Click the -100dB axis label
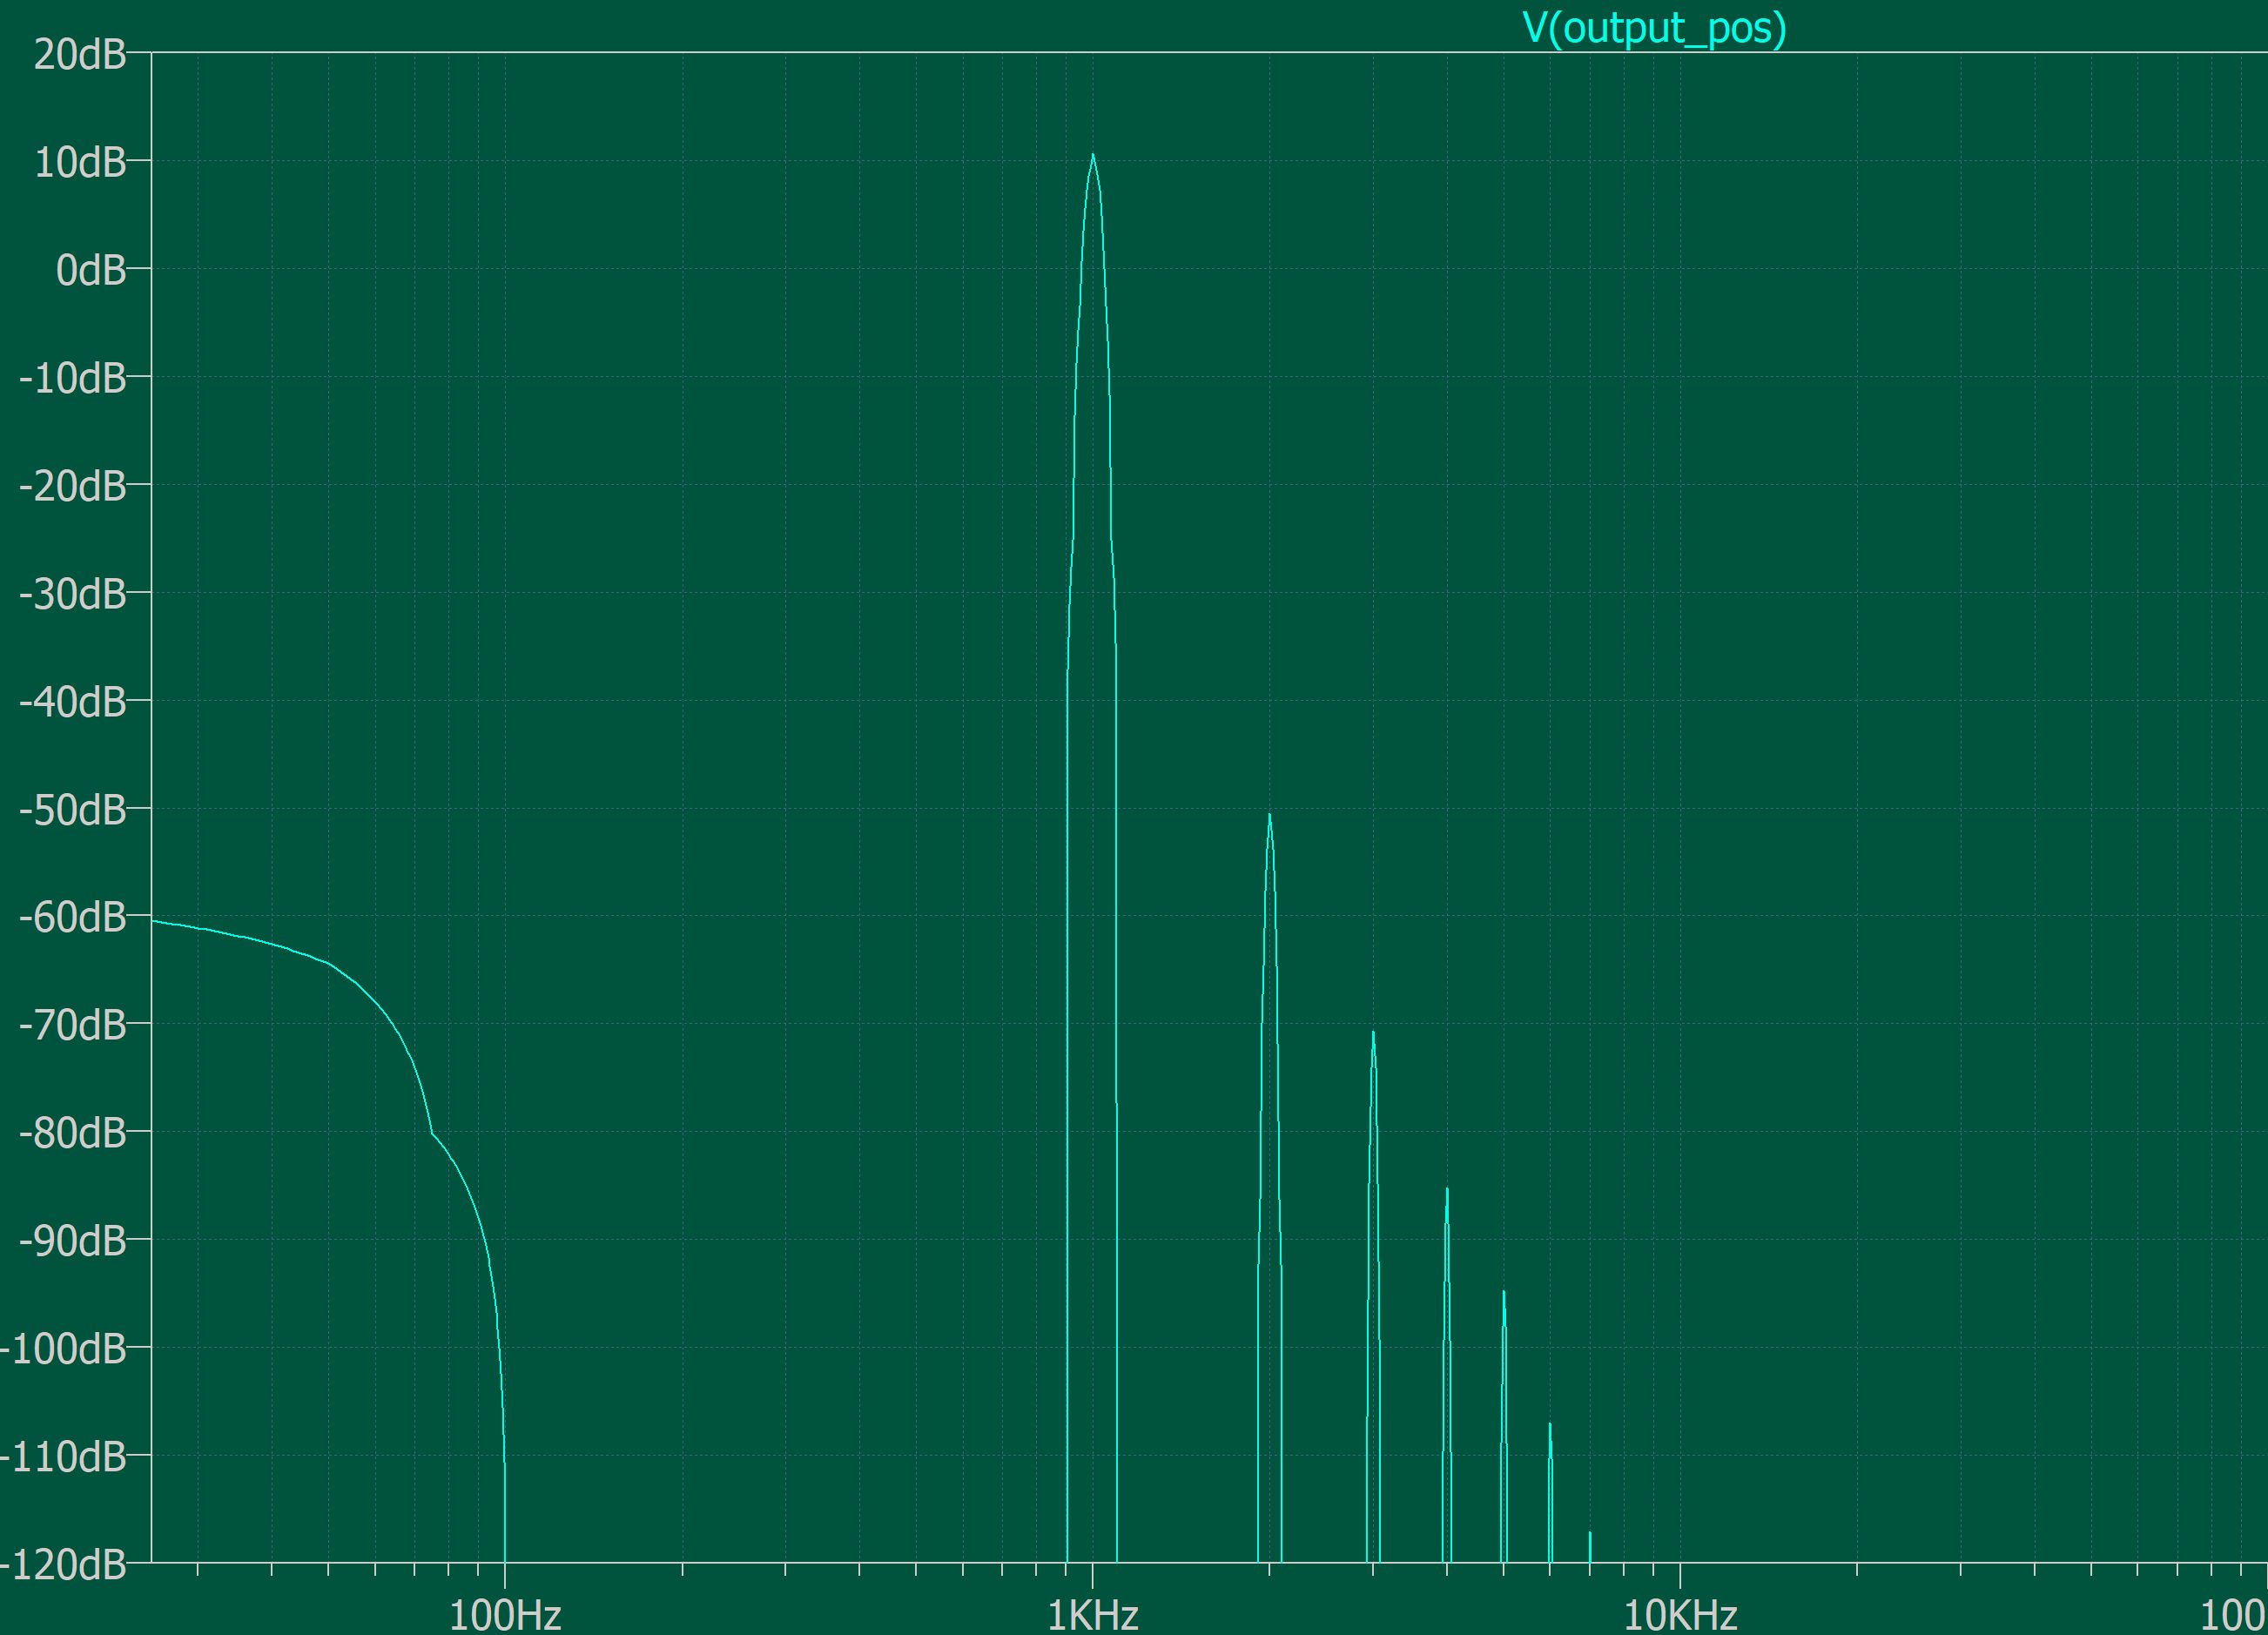 pos(64,1349)
